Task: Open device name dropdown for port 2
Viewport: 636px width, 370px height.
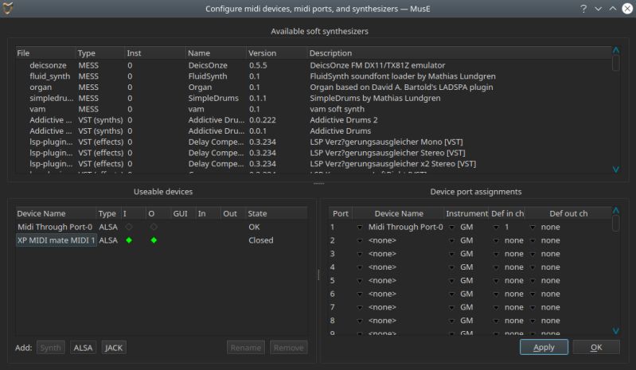Action: click(360, 241)
